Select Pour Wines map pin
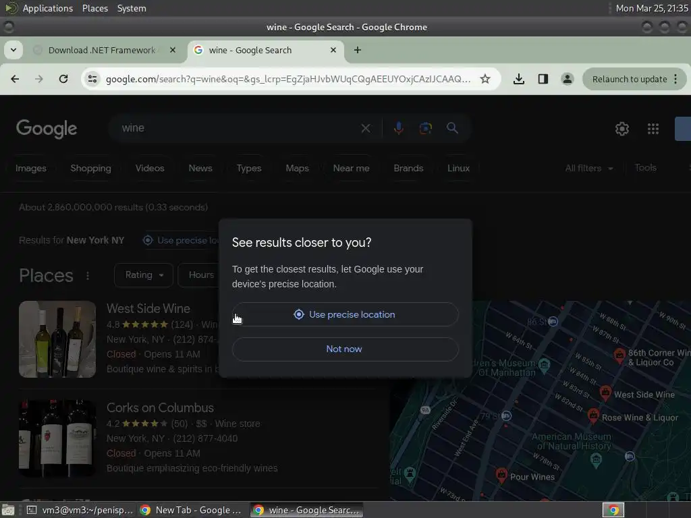 coord(501,475)
